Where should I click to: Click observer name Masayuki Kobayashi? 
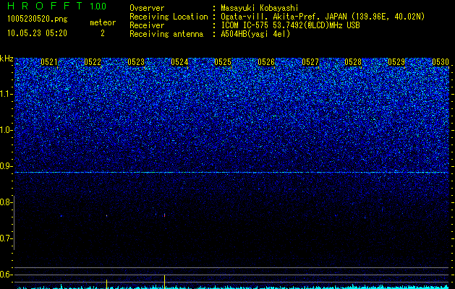click(x=260, y=8)
